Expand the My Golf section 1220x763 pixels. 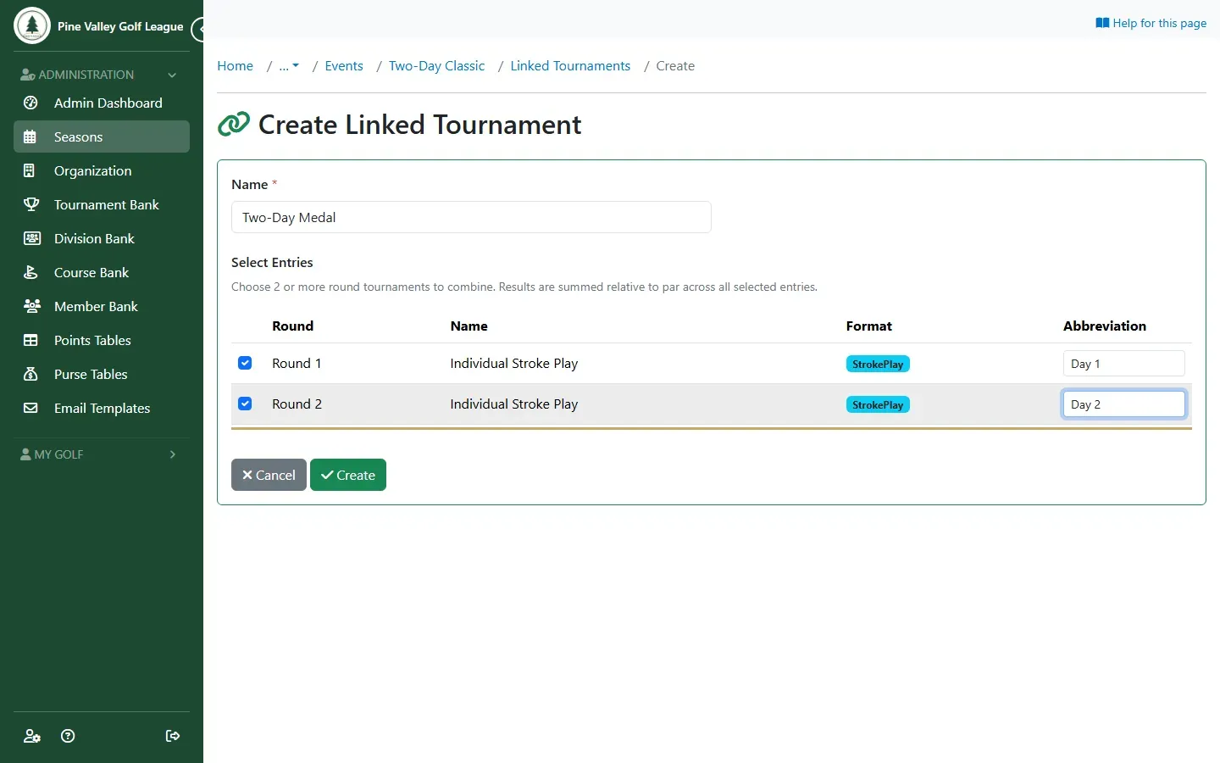point(102,454)
